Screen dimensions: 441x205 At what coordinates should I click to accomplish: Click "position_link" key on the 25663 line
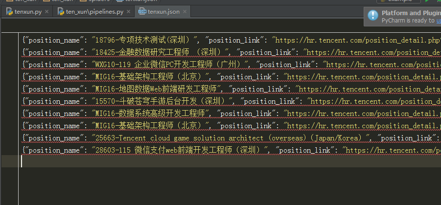(x=406, y=138)
